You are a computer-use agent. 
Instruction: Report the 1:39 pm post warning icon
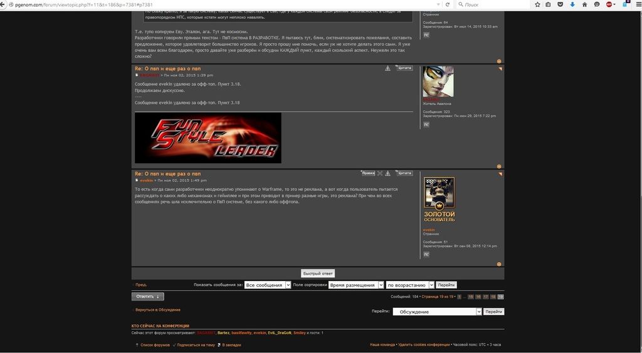pyautogui.click(x=387, y=68)
